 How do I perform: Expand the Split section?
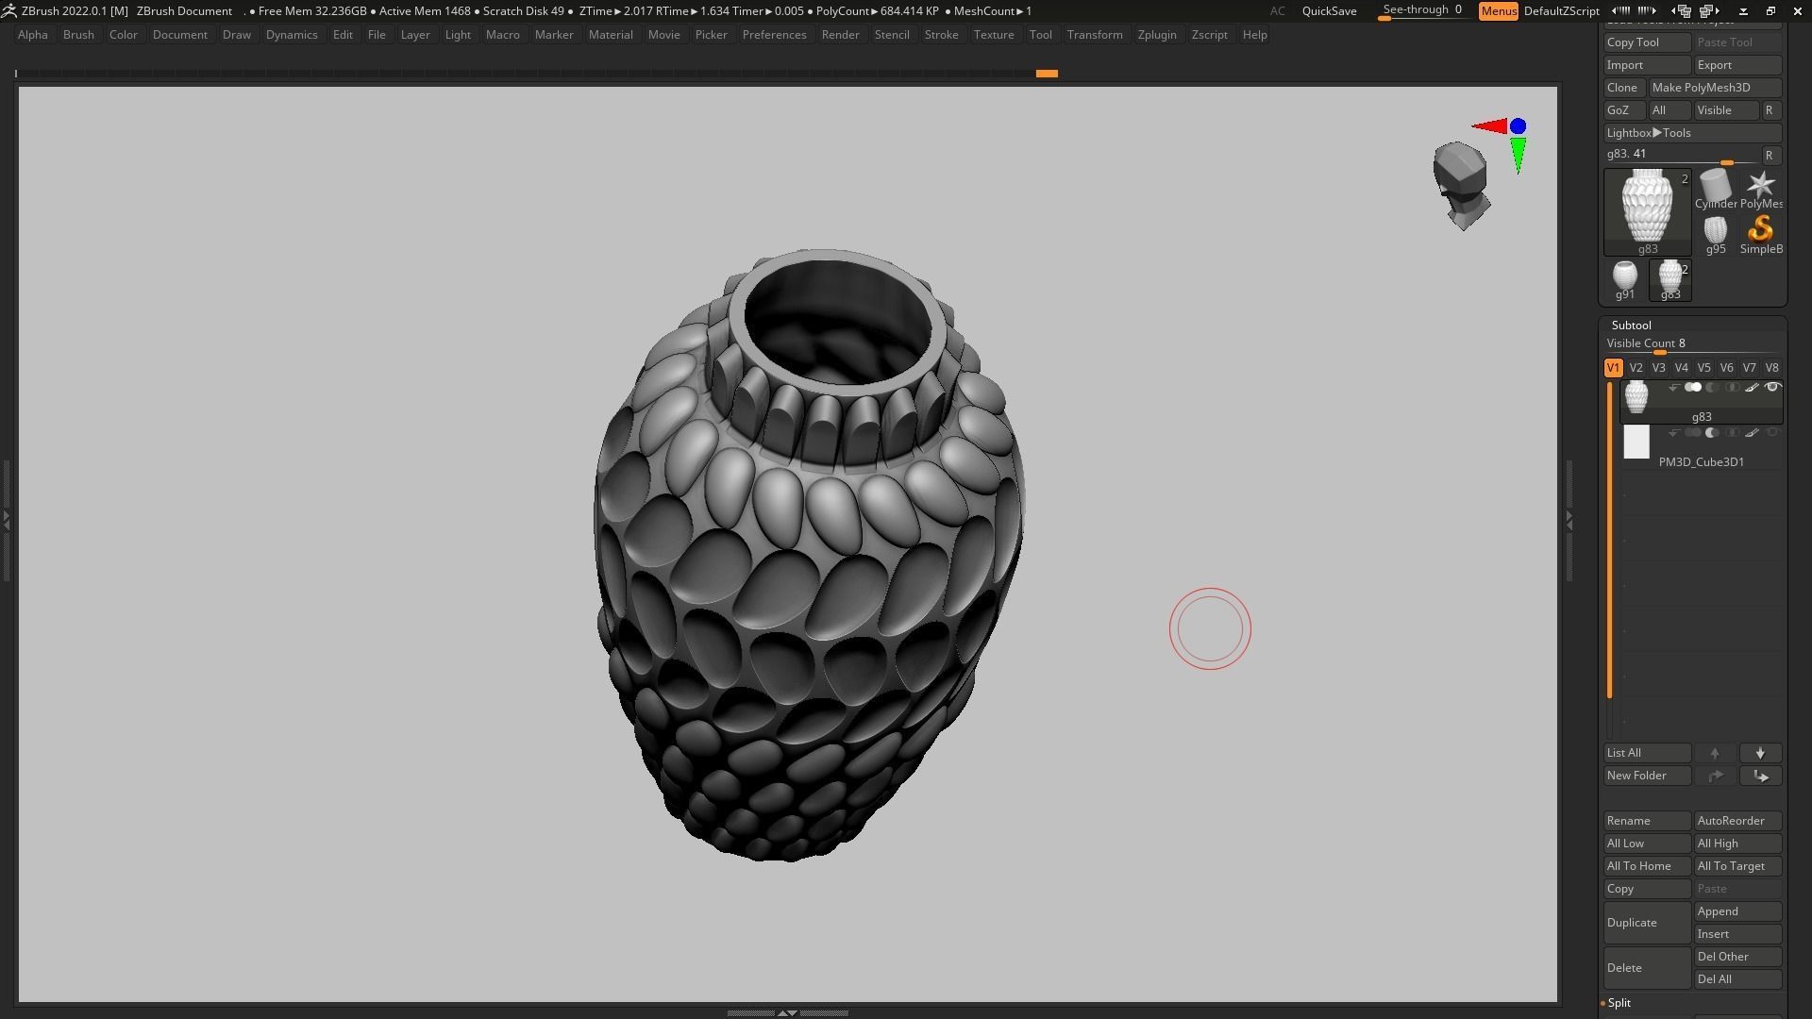click(1619, 1003)
